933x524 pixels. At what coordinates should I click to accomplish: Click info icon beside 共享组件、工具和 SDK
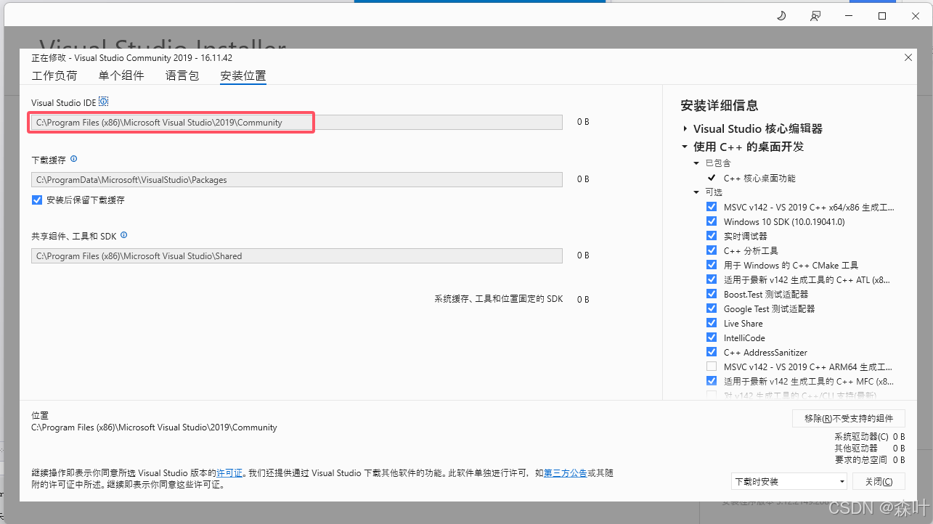pyautogui.click(x=123, y=235)
